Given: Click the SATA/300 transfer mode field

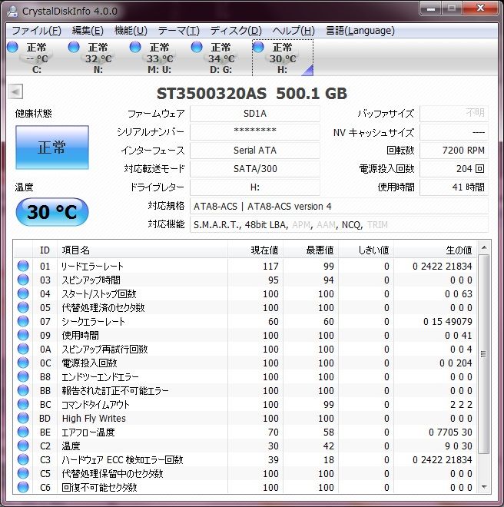Looking at the screenshot, I should (255, 169).
